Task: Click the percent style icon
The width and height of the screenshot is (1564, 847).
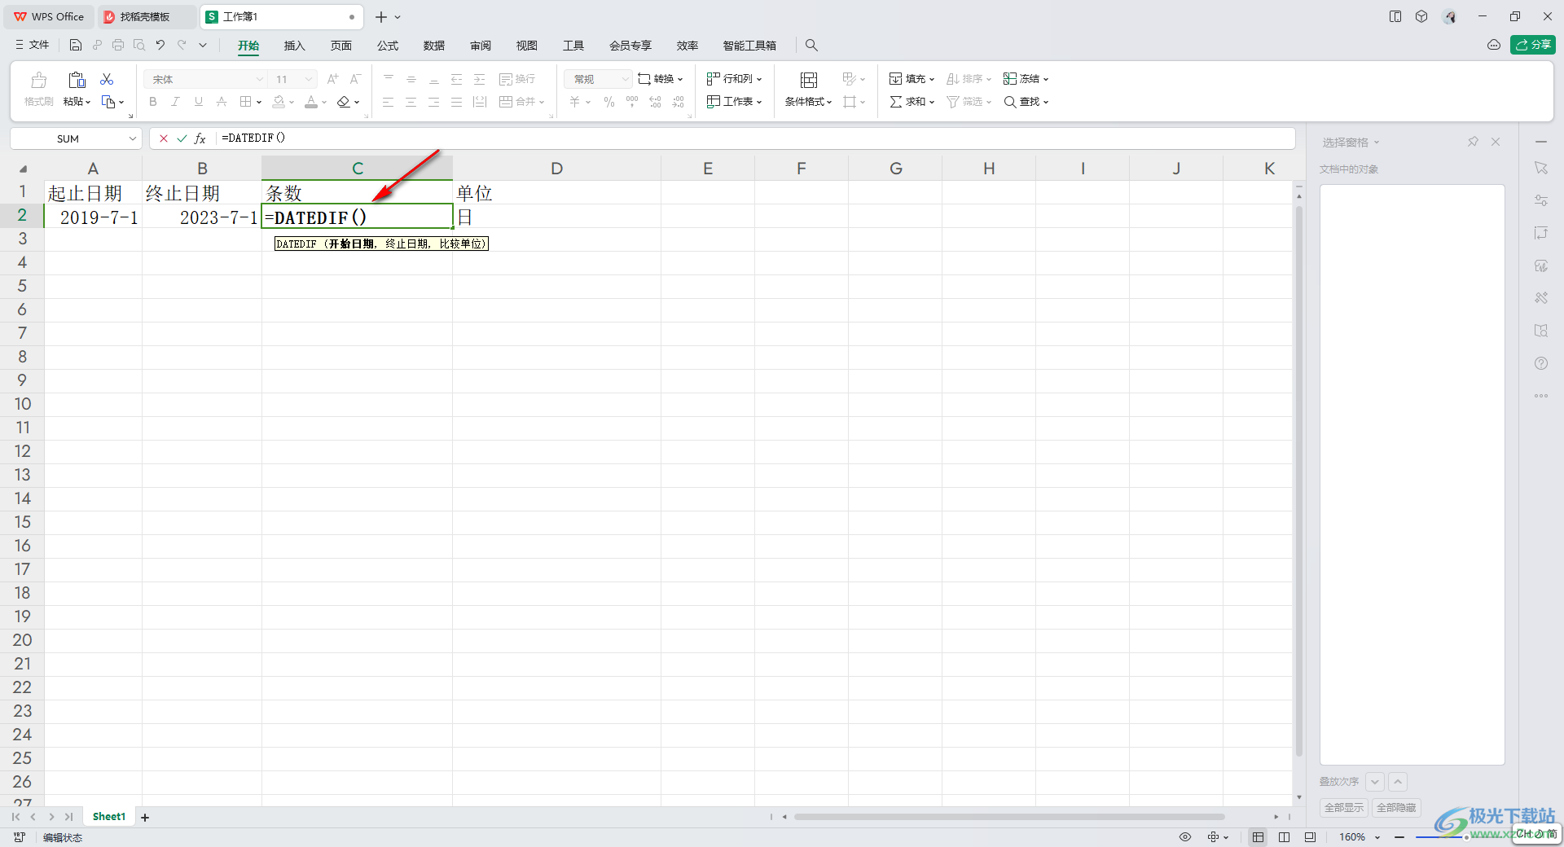Action: pos(609,102)
